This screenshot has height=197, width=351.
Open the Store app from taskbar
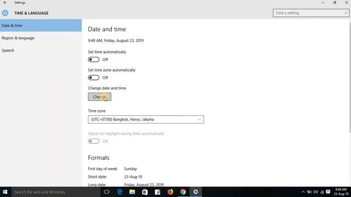(x=145, y=192)
